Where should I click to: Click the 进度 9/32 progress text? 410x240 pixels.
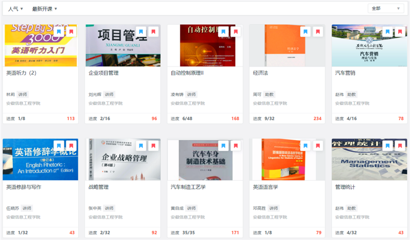[263, 119]
